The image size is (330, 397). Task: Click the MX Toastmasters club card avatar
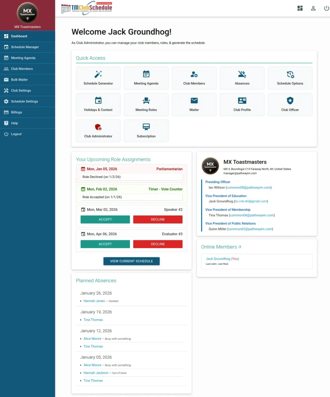[x=210, y=166]
